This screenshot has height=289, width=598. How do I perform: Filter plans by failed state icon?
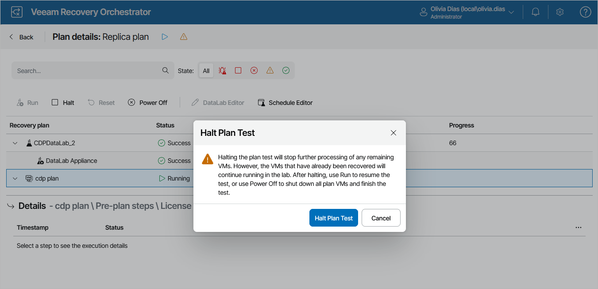click(x=254, y=70)
